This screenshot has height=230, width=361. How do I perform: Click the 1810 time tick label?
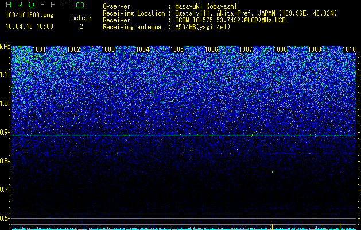pos(350,49)
